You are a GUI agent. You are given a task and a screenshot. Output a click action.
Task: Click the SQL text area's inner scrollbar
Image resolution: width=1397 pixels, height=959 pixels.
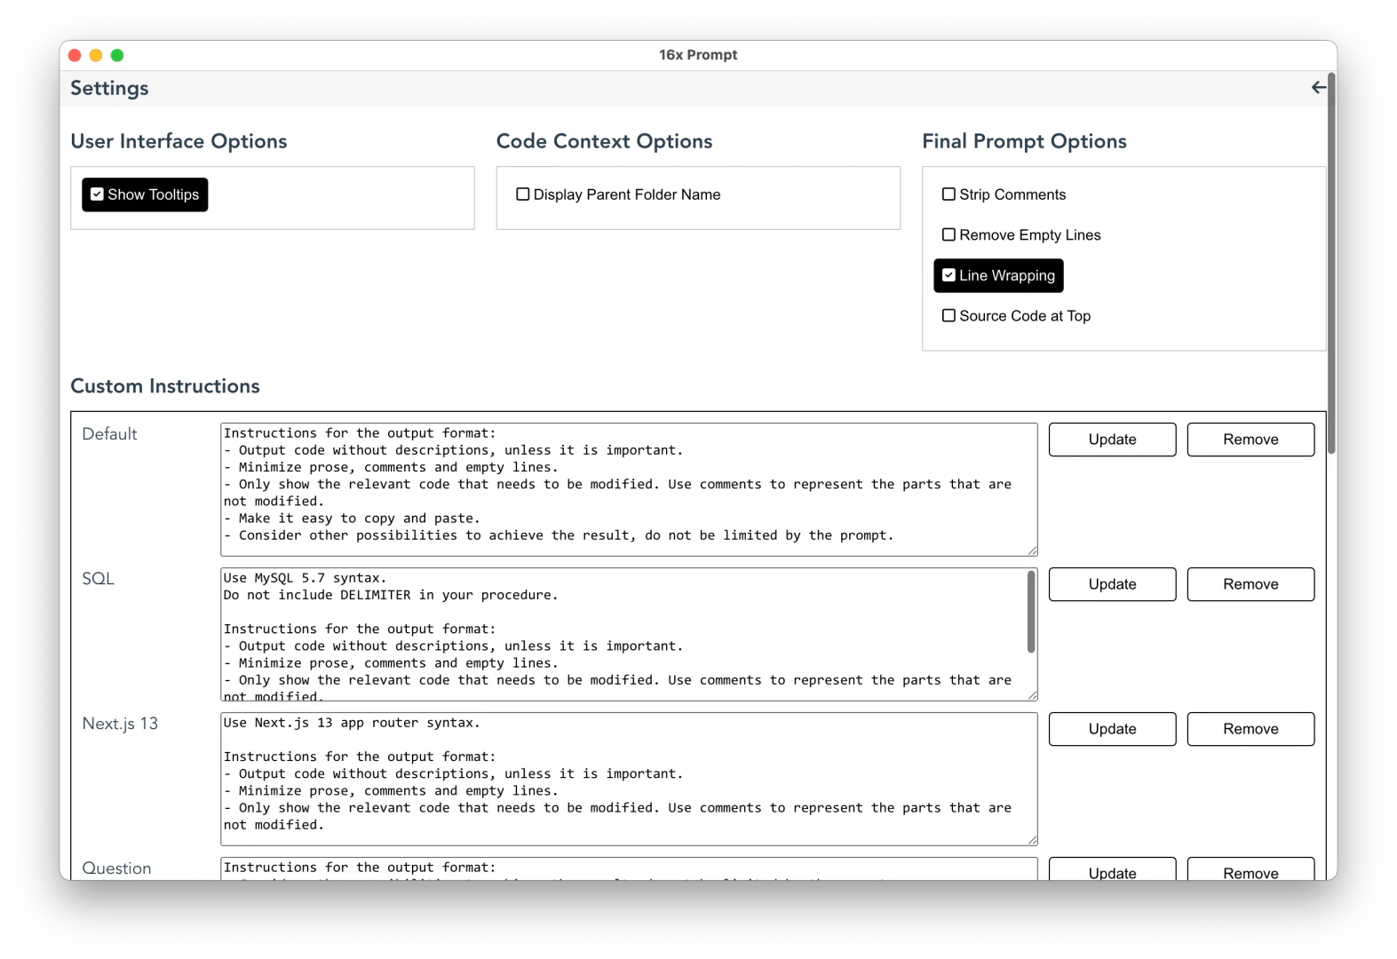pos(1031,612)
